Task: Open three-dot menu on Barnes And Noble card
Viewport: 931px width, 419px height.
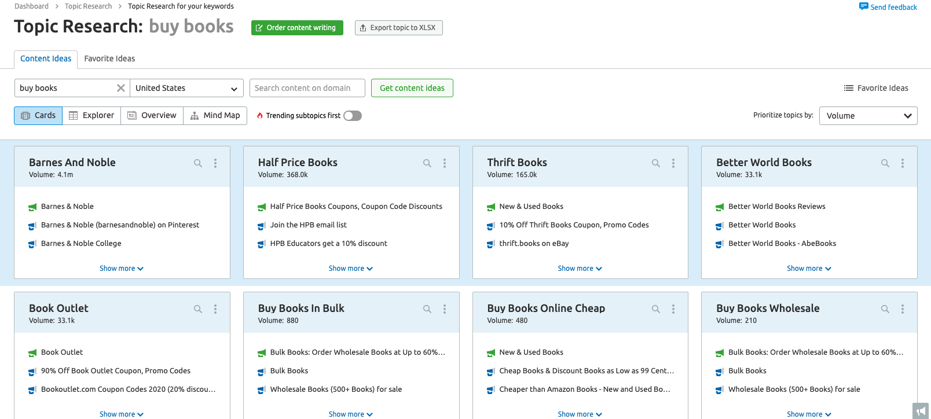Action: 215,163
